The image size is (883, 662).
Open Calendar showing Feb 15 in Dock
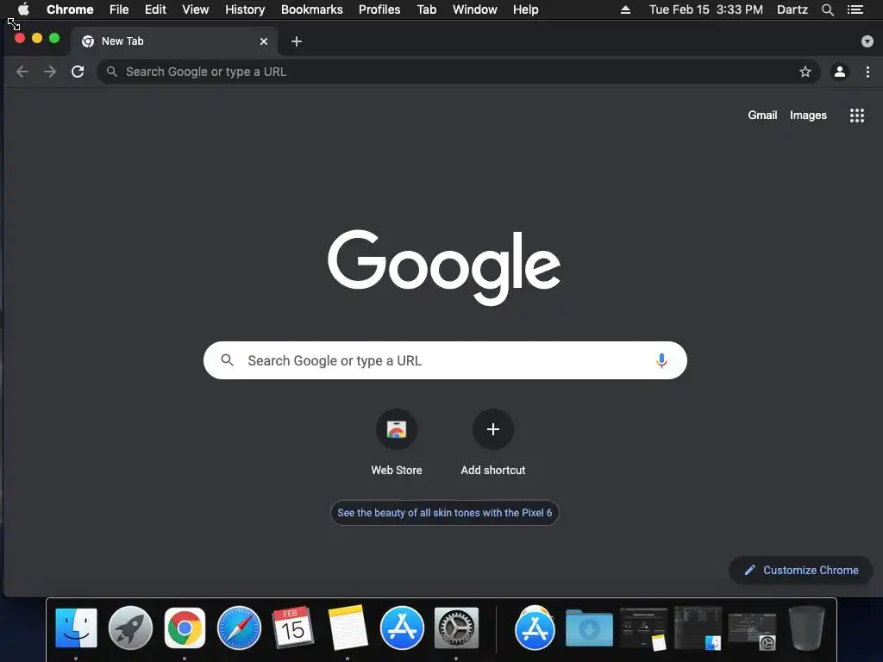[293, 627]
